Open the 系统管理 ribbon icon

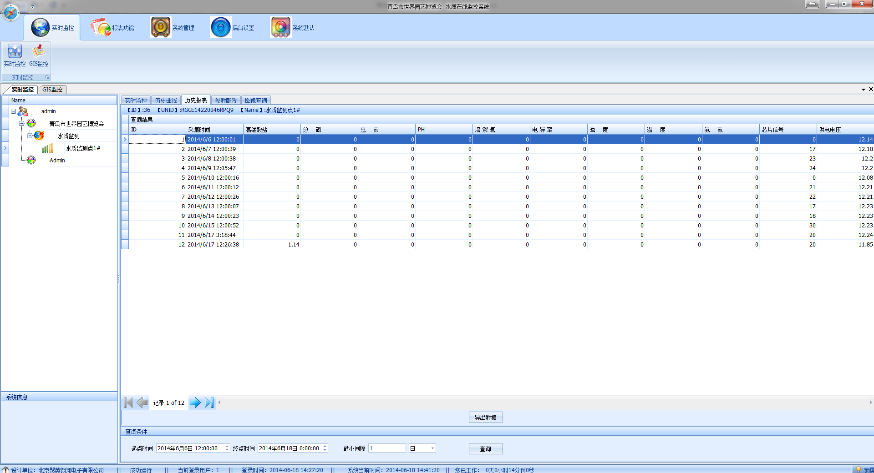[x=173, y=28]
